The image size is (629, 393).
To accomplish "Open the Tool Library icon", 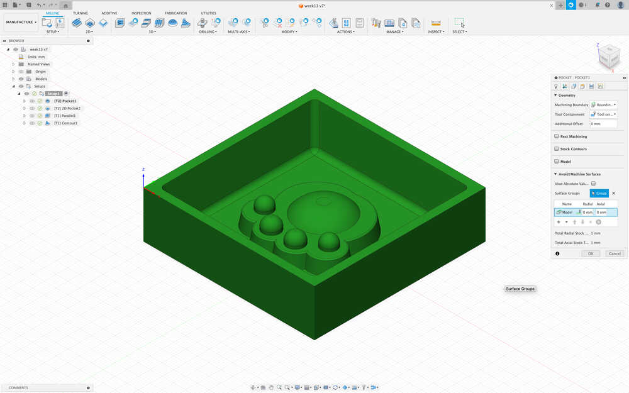I will pos(376,23).
